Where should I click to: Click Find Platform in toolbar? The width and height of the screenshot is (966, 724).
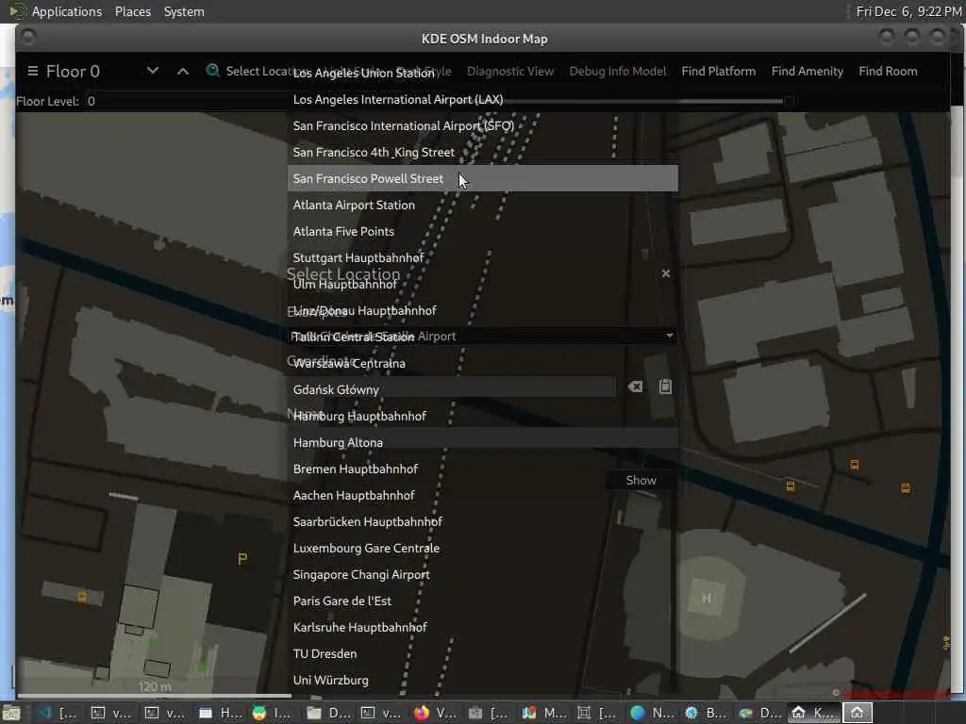point(718,72)
